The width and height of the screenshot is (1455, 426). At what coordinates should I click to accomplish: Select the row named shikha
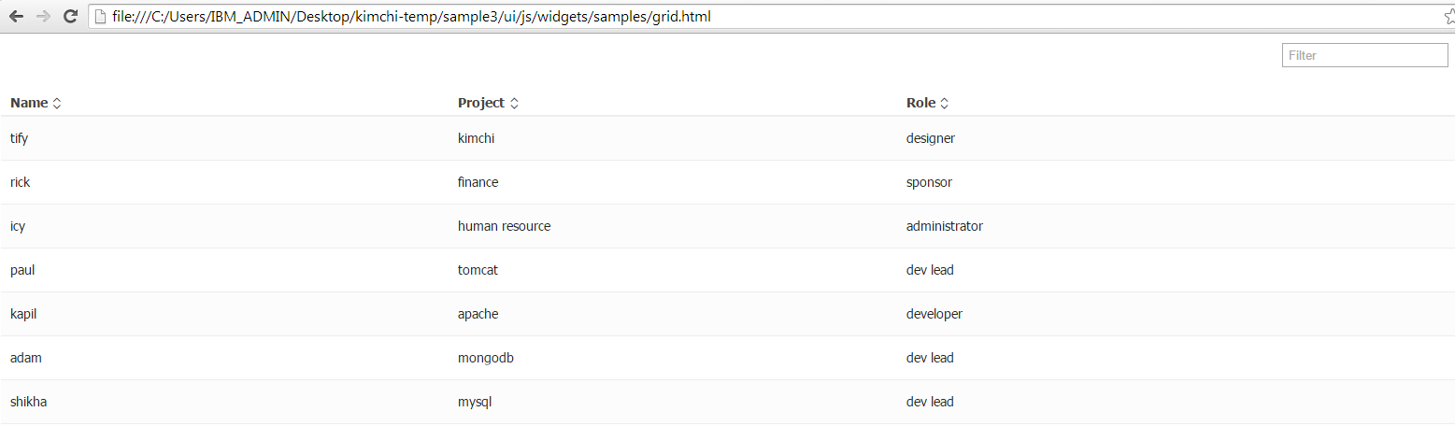click(x=28, y=402)
